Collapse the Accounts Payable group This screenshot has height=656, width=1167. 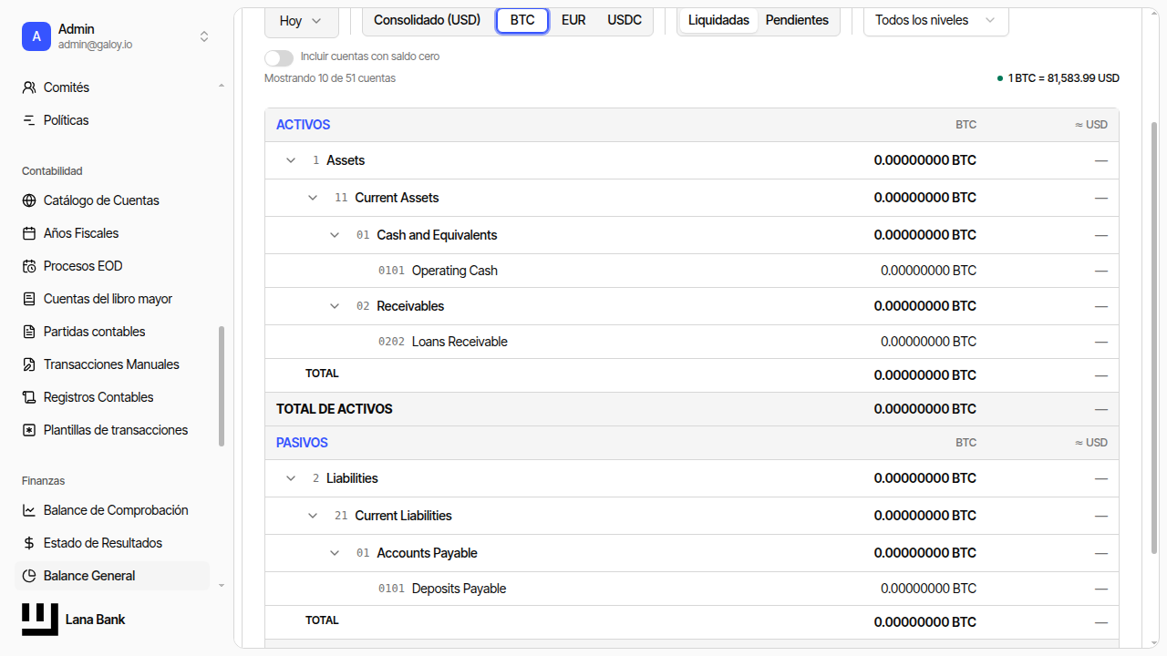[x=335, y=553]
